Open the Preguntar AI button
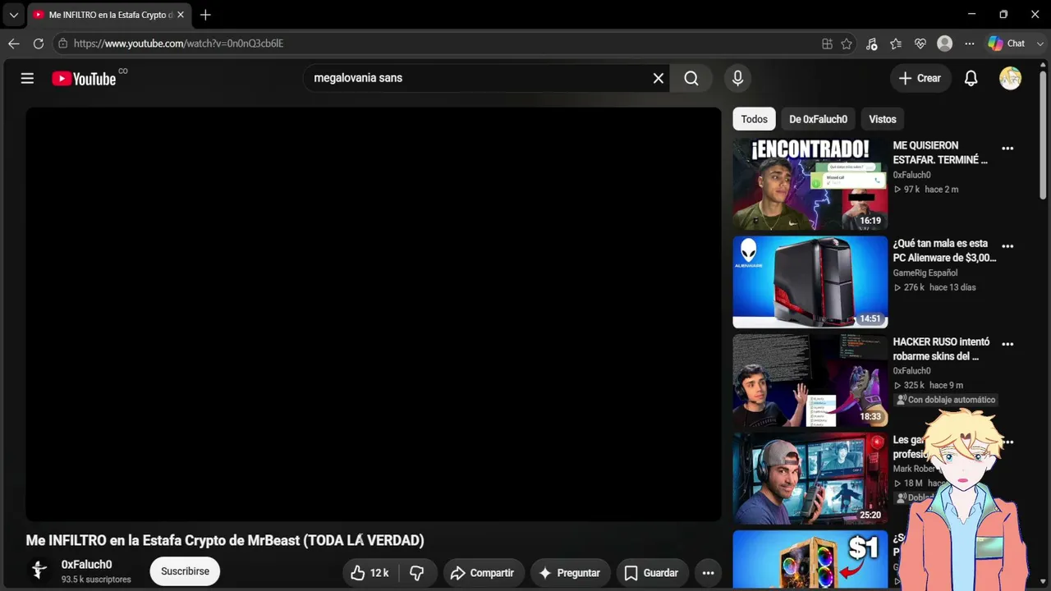This screenshot has width=1051, height=591. coord(569,573)
